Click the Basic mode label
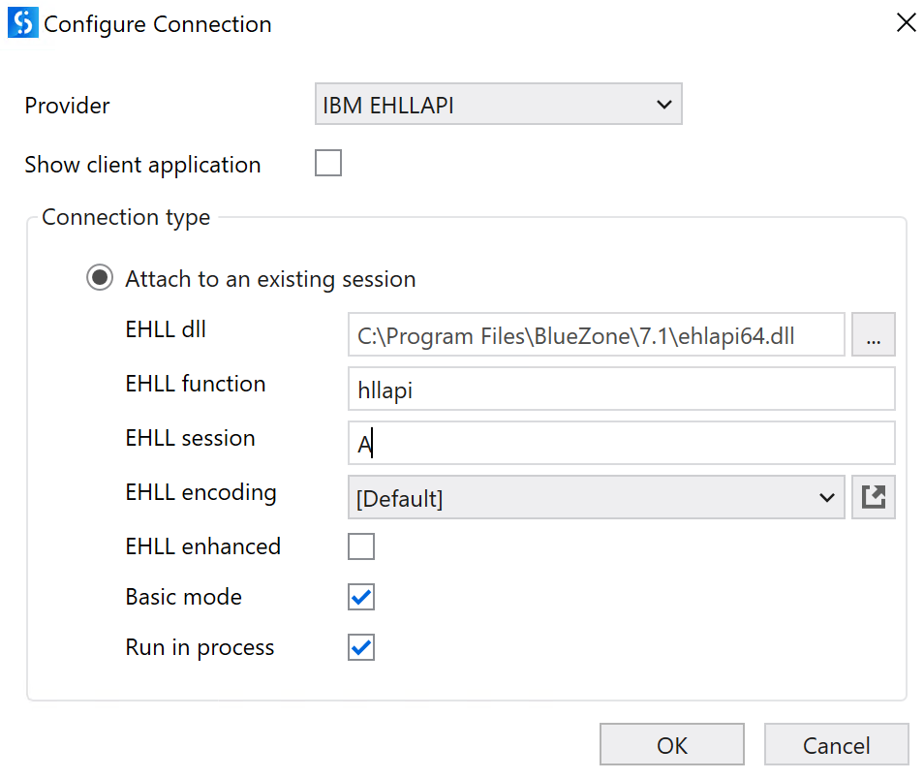Viewport: 924px width, 779px height. 183,597
